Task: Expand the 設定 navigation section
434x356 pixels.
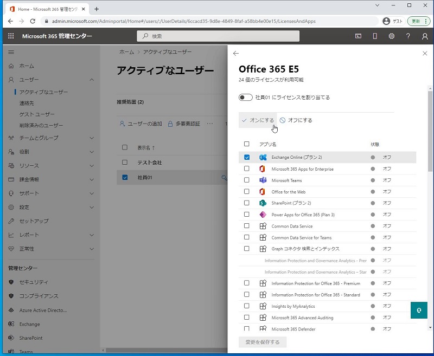Action: coord(92,208)
